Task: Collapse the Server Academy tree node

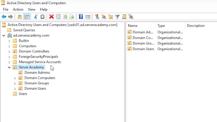Action: pos(9,67)
